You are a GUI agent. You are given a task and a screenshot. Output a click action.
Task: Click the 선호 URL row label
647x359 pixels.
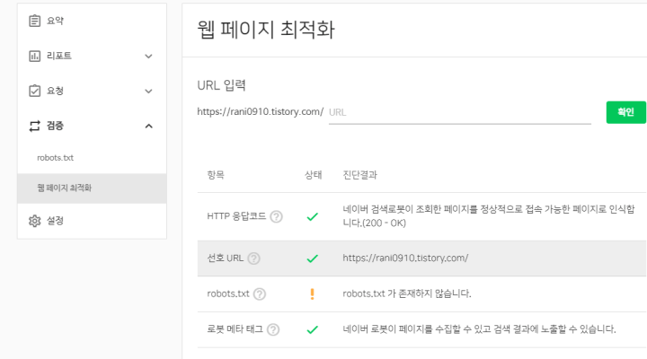click(226, 258)
